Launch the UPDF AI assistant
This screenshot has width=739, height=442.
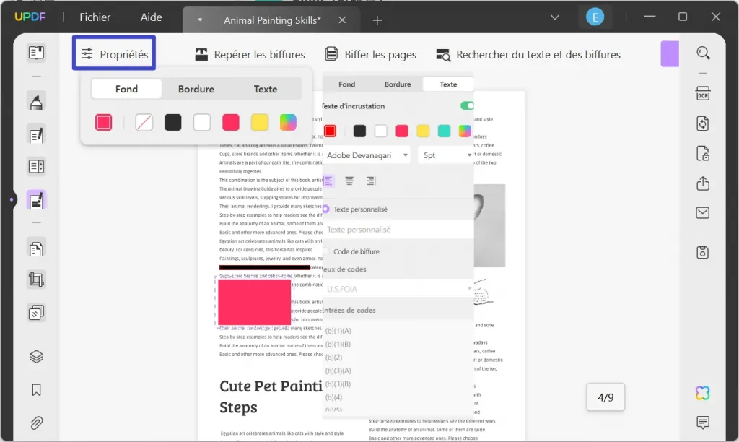click(702, 392)
